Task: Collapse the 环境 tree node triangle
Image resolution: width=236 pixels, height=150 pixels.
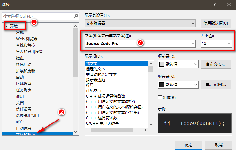Action: (6, 26)
